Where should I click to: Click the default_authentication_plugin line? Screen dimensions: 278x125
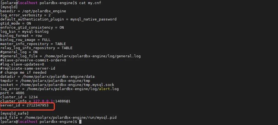point(58,19)
